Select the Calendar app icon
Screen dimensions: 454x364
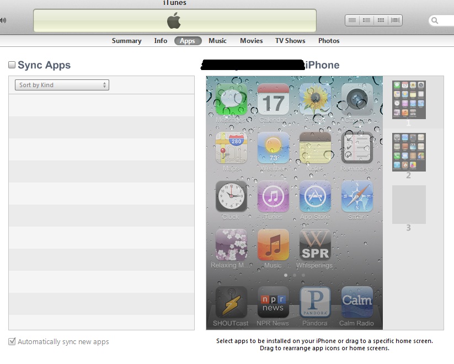[x=273, y=99]
